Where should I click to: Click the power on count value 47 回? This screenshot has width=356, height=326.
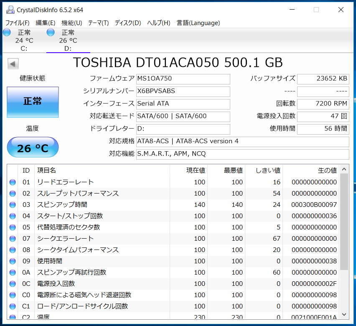pos(323,116)
